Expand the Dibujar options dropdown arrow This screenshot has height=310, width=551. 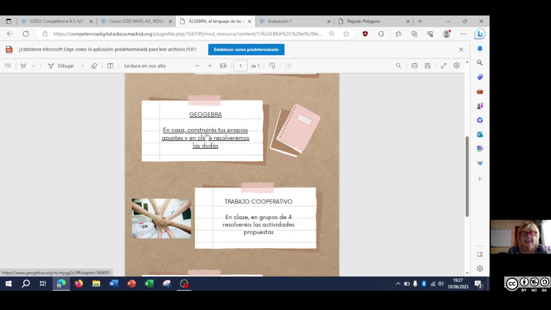(83, 66)
